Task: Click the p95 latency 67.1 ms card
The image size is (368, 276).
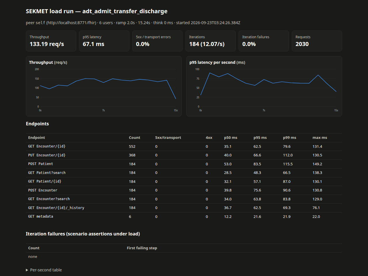Action: click(104, 41)
